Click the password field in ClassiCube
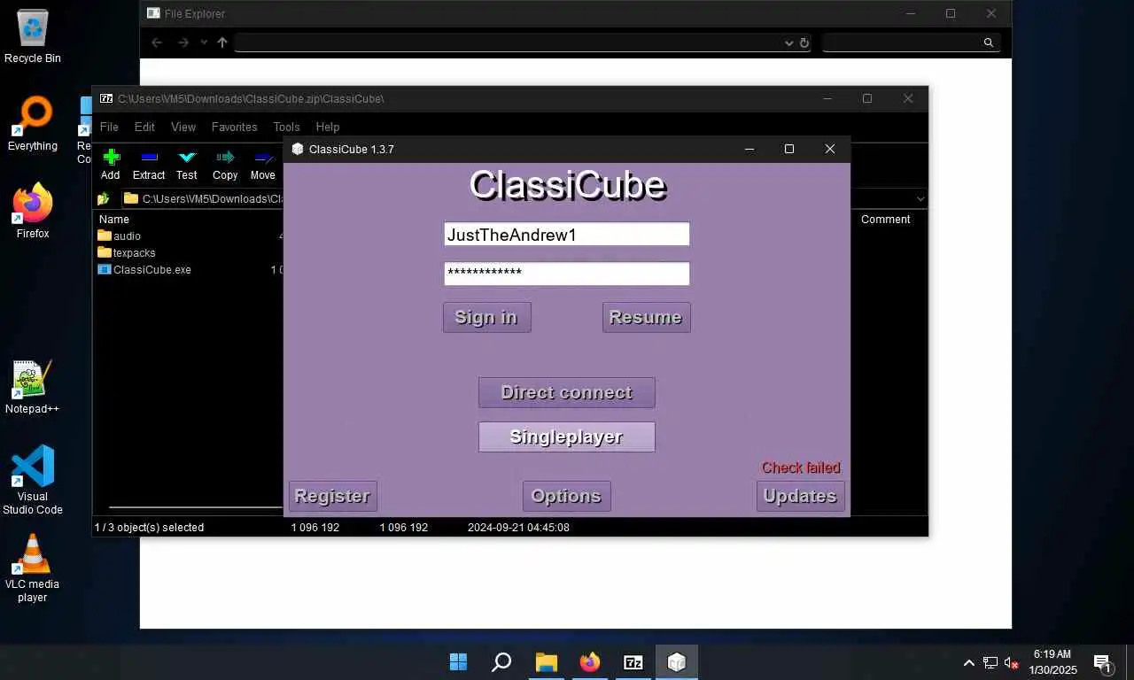1134x680 pixels. (566, 274)
